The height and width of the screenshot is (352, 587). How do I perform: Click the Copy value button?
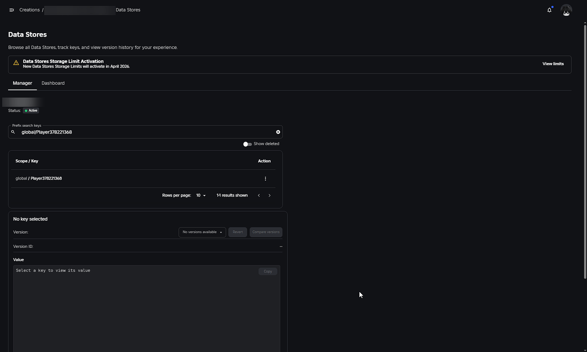267,271
